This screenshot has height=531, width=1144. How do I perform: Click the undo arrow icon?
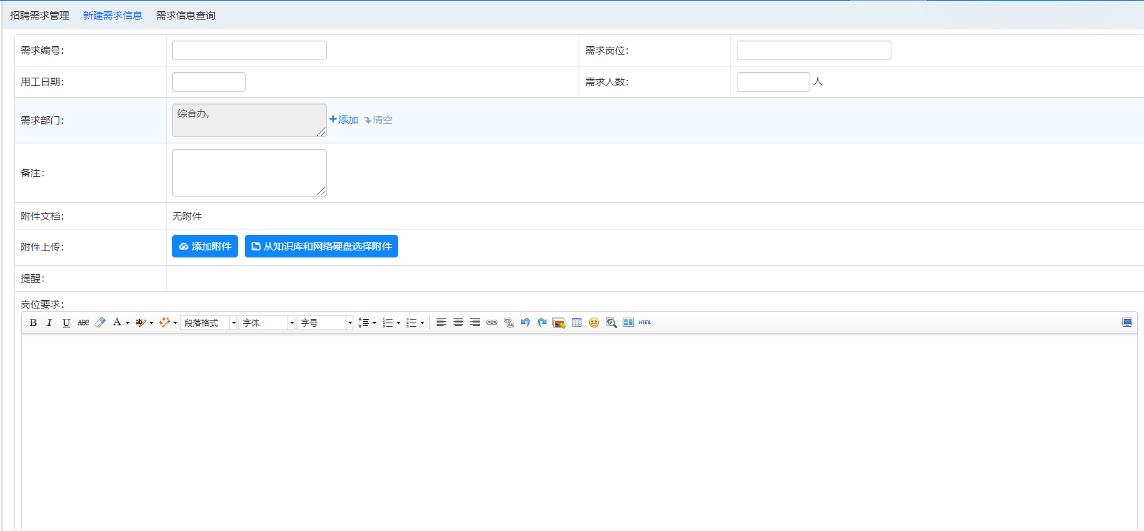pos(525,323)
